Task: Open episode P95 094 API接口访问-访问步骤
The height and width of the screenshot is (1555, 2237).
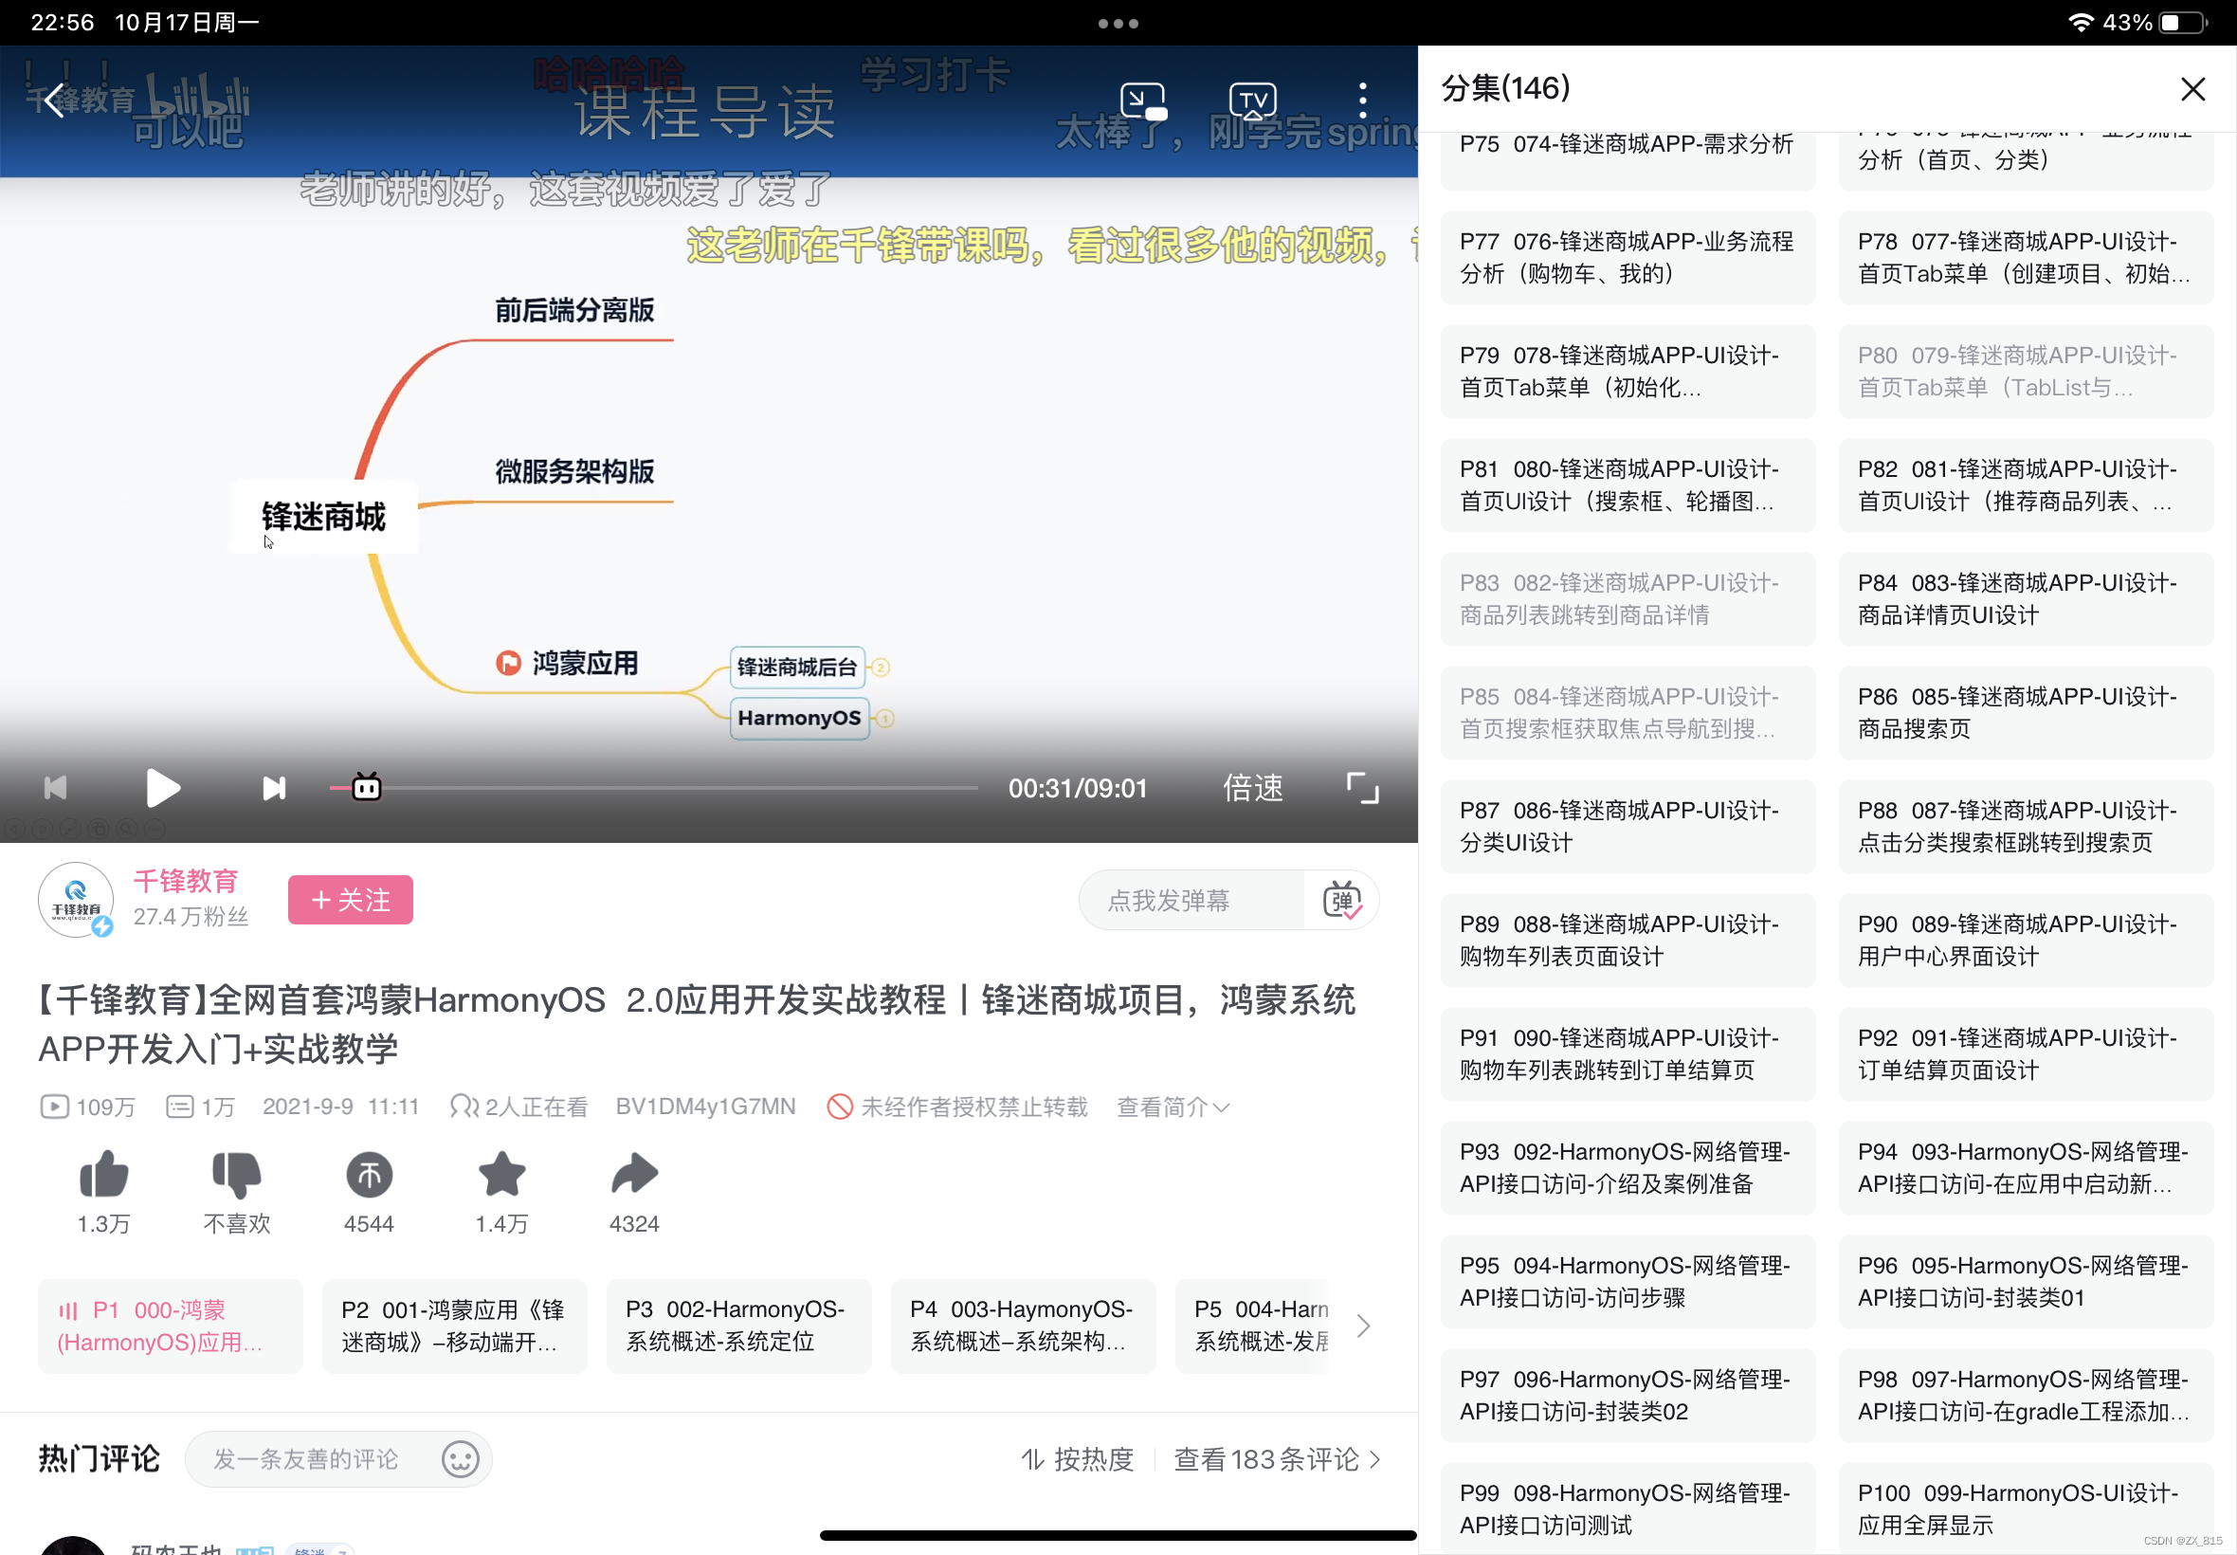Action: click(1628, 1282)
